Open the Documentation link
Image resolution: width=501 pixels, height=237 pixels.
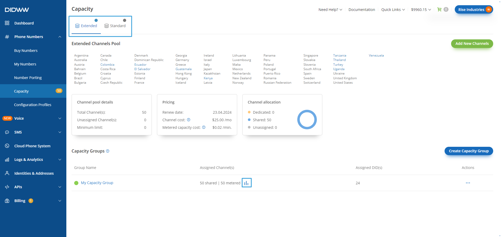pyautogui.click(x=362, y=10)
